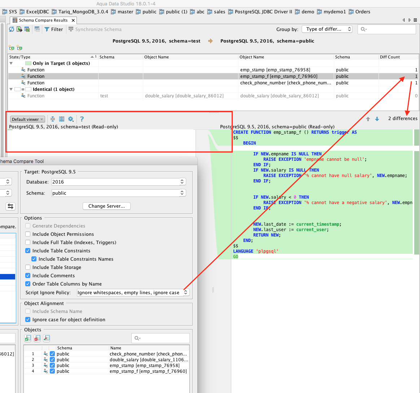The width and height of the screenshot is (420, 393).
Task: Click the expand all tree nodes icon
Action: coord(12,48)
